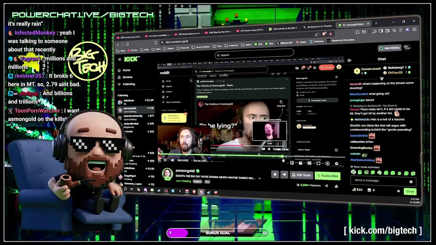Toggle the heart follow button
The image size is (436, 245).
pyautogui.click(x=284, y=175)
